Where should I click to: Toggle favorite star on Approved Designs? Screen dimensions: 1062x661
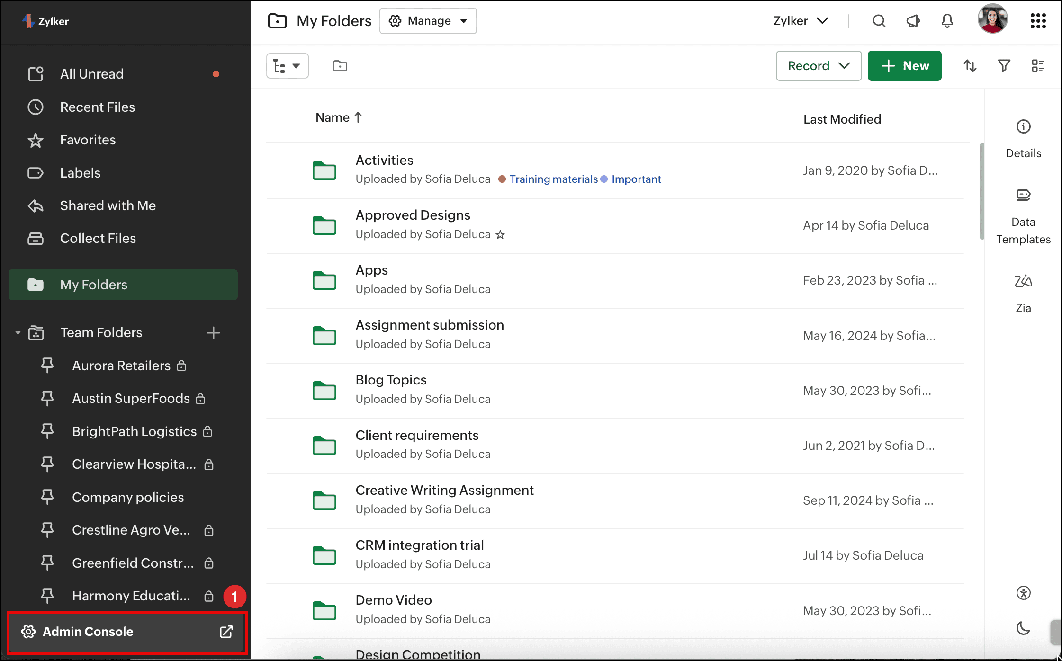click(500, 234)
